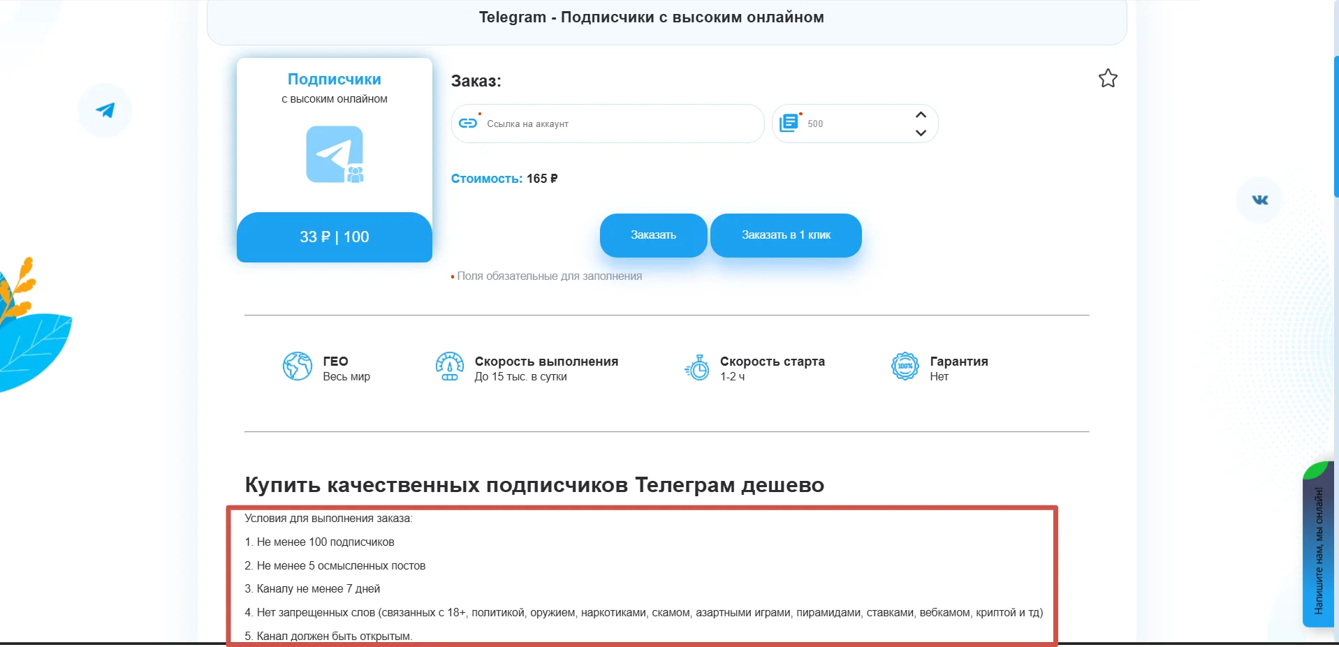Screen dimensions: 1339x647
Task: Open the 'Напишите нам, мы онлайн!' chat widget
Action: [1319, 544]
